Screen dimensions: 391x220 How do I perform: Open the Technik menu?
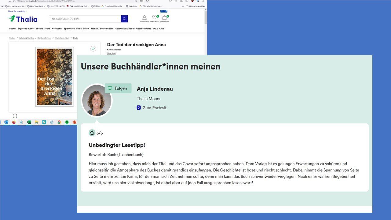(x=95, y=29)
